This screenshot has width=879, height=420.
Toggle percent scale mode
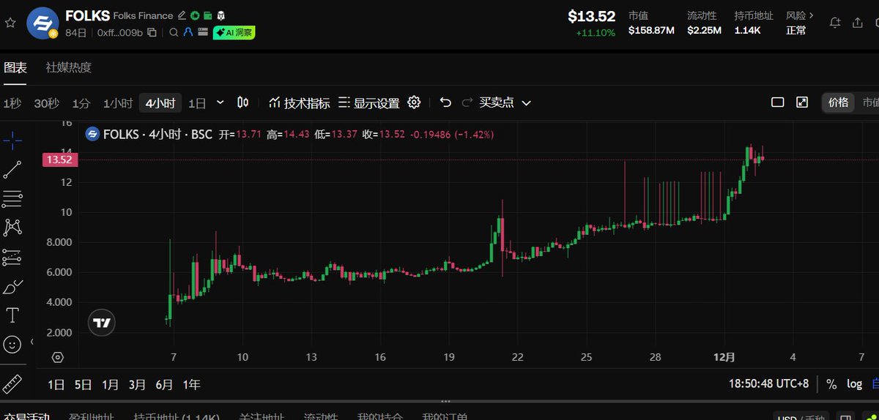pyautogui.click(x=831, y=383)
